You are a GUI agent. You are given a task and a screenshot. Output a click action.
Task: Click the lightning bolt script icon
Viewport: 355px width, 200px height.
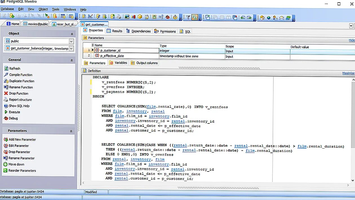click(x=98, y=17)
